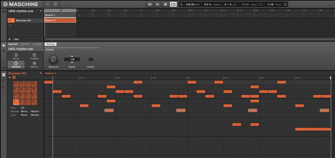Click the 130.00 BPM tempo field
Viewport: 335px width, 158px height.
192,4
